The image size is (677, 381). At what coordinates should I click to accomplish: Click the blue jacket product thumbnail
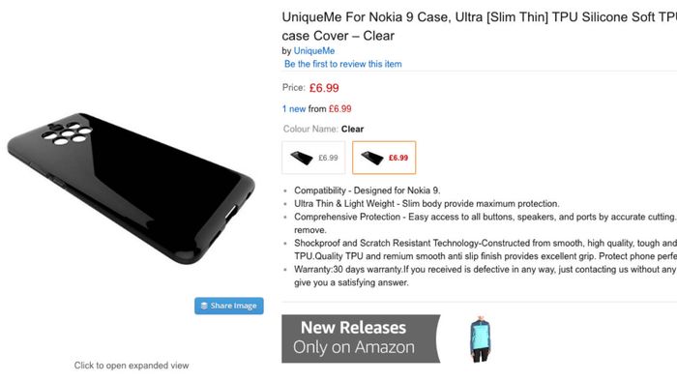[x=480, y=339]
